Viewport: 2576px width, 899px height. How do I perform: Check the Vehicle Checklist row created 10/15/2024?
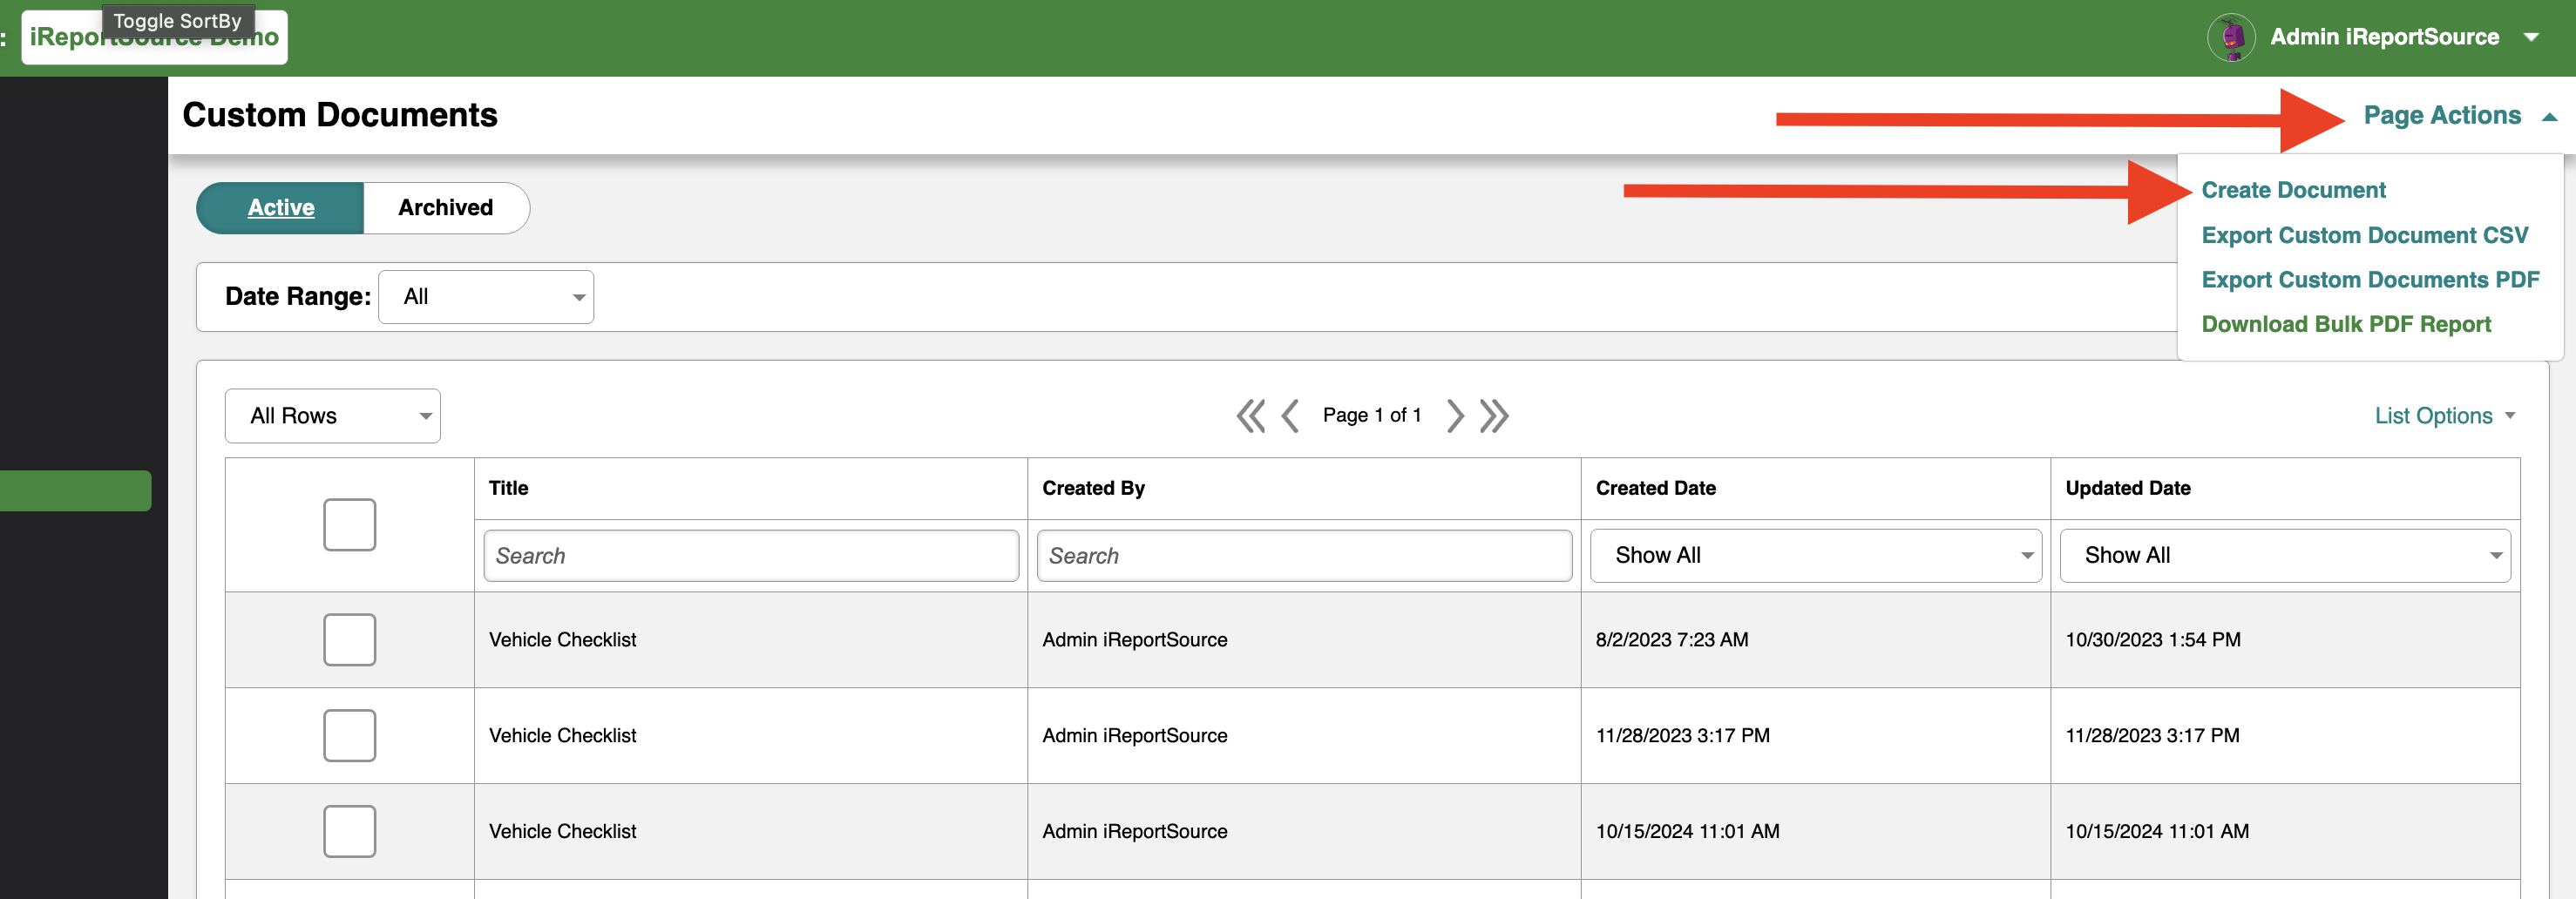coord(349,832)
